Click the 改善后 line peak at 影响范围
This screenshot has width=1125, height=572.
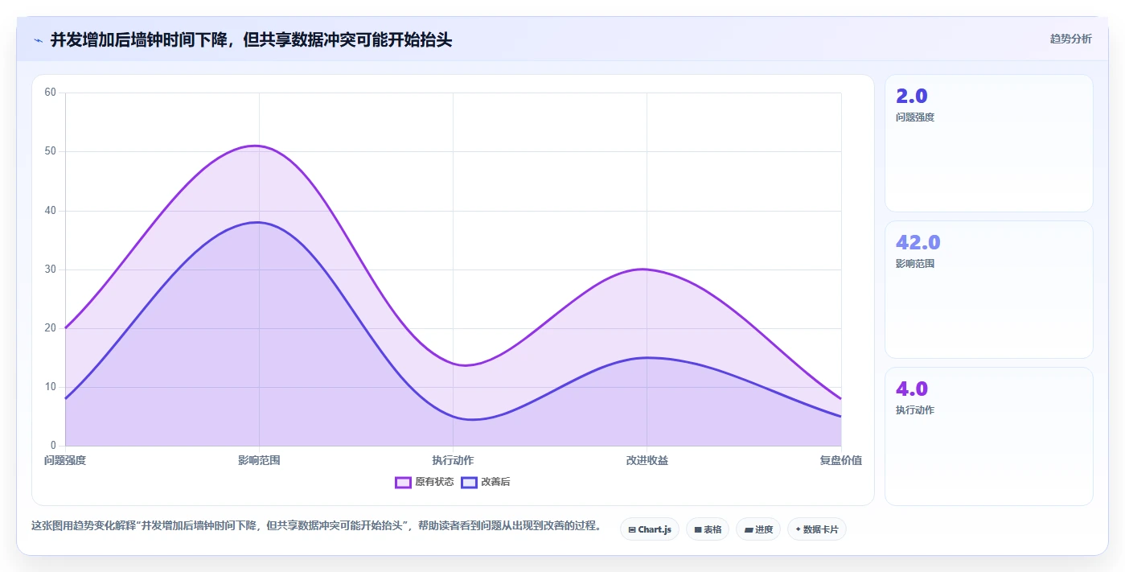coord(259,222)
